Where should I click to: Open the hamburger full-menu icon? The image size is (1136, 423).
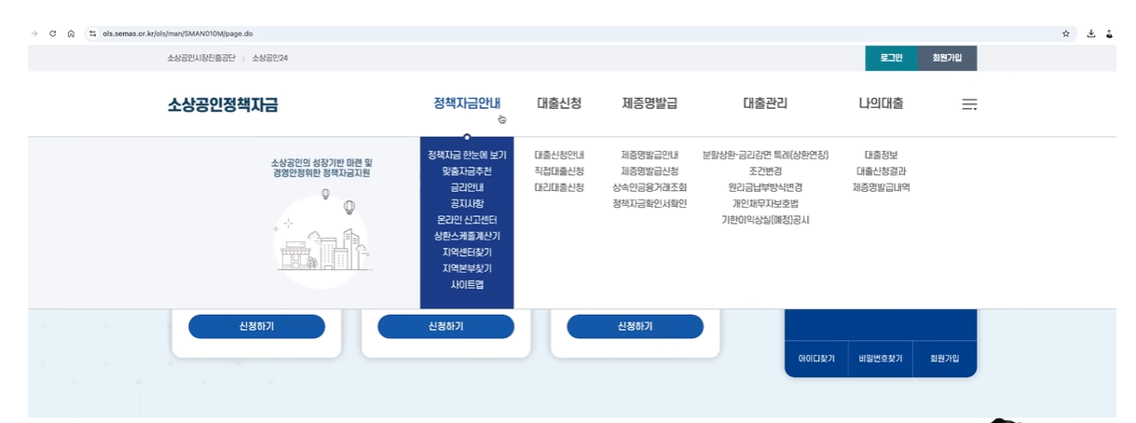[x=969, y=104]
